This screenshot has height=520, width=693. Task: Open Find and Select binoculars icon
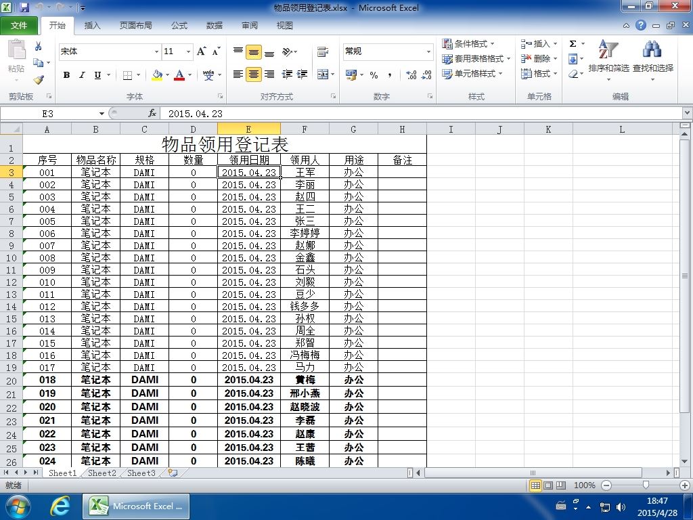coord(652,49)
